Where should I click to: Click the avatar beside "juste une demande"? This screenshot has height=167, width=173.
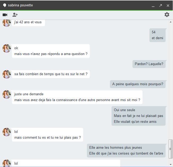(7, 94)
